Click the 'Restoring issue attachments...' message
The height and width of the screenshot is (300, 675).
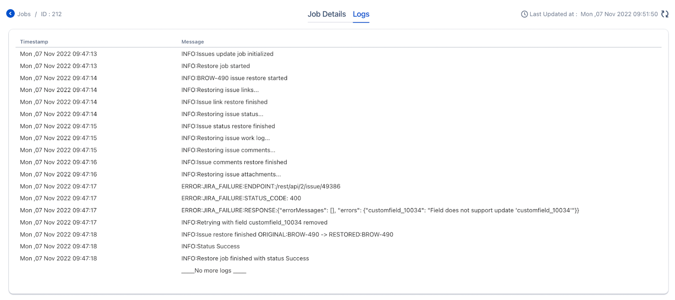231,174
